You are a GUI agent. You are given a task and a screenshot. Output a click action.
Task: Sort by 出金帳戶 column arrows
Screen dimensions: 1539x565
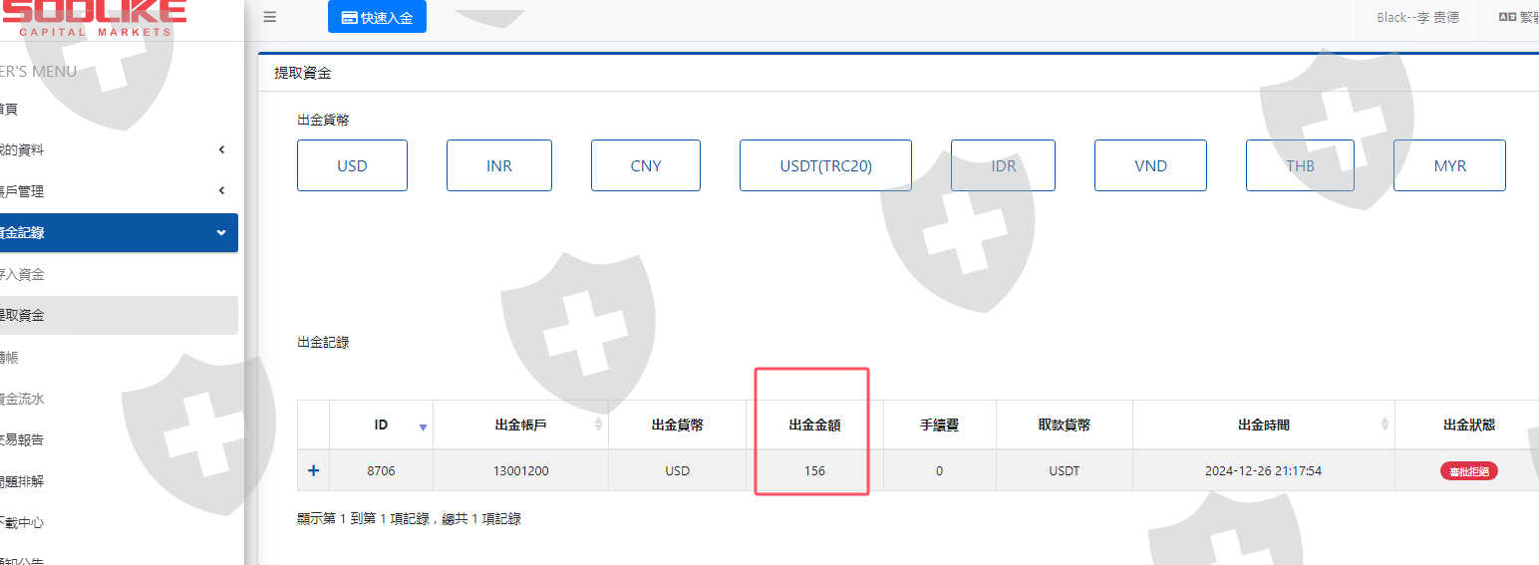click(x=598, y=424)
